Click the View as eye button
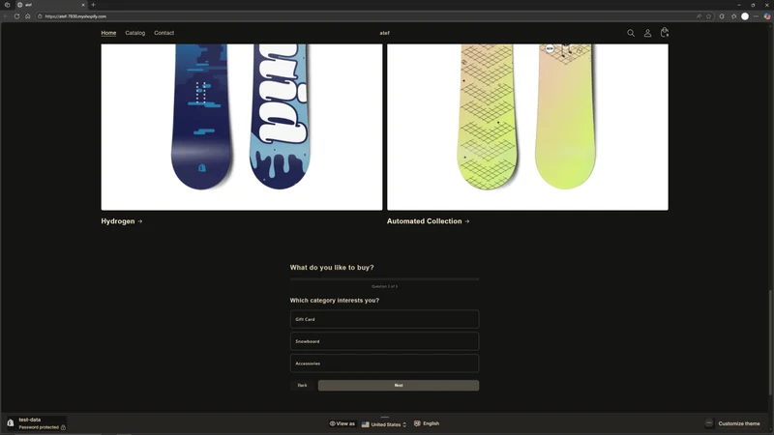 coord(342,423)
